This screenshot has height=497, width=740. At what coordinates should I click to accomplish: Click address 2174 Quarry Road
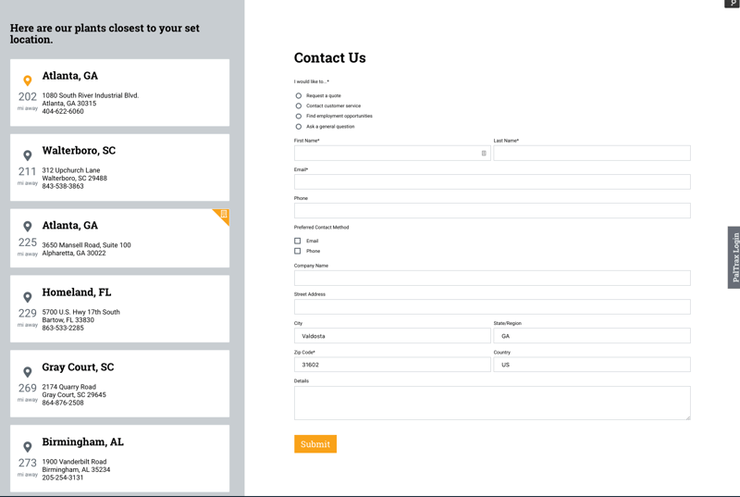(68, 387)
